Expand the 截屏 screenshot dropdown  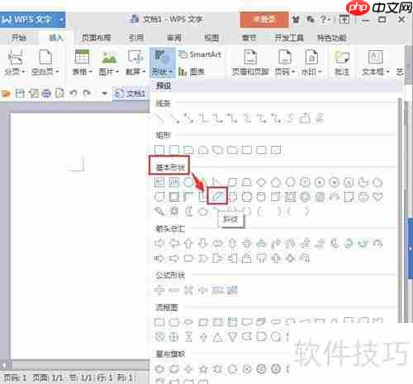tap(135, 72)
